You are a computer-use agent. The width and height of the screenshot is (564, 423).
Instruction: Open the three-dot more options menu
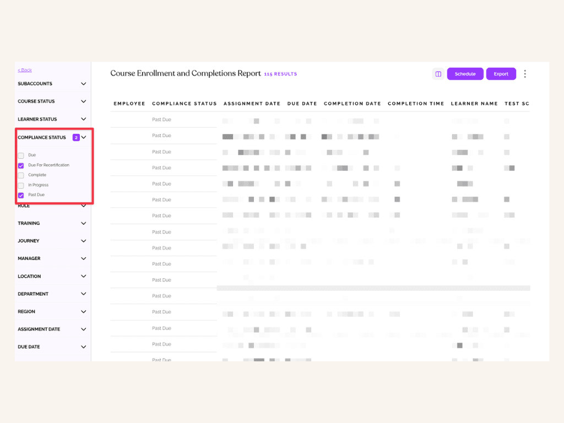point(525,74)
